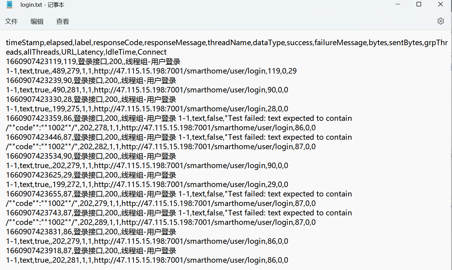Minimize the login.txt Notepad window
The height and width of the screenshot is (270, 452).
tap(398, 4)
